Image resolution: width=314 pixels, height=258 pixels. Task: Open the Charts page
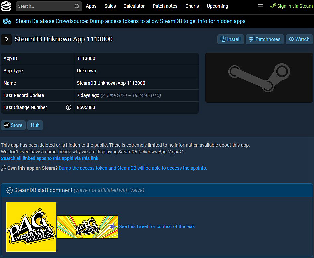point(192,6)
